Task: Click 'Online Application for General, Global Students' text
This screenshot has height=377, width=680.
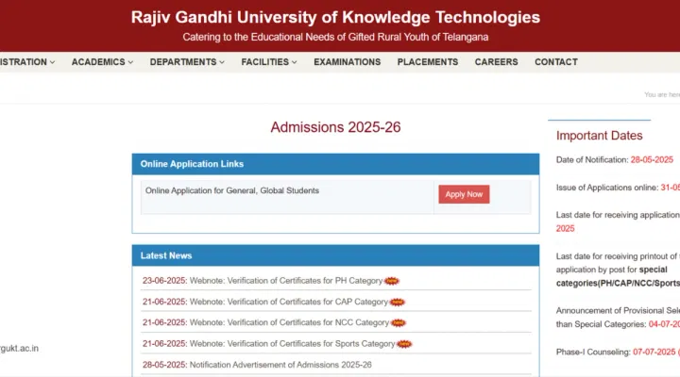Action: pyautogui.click(x=232, y=190)
